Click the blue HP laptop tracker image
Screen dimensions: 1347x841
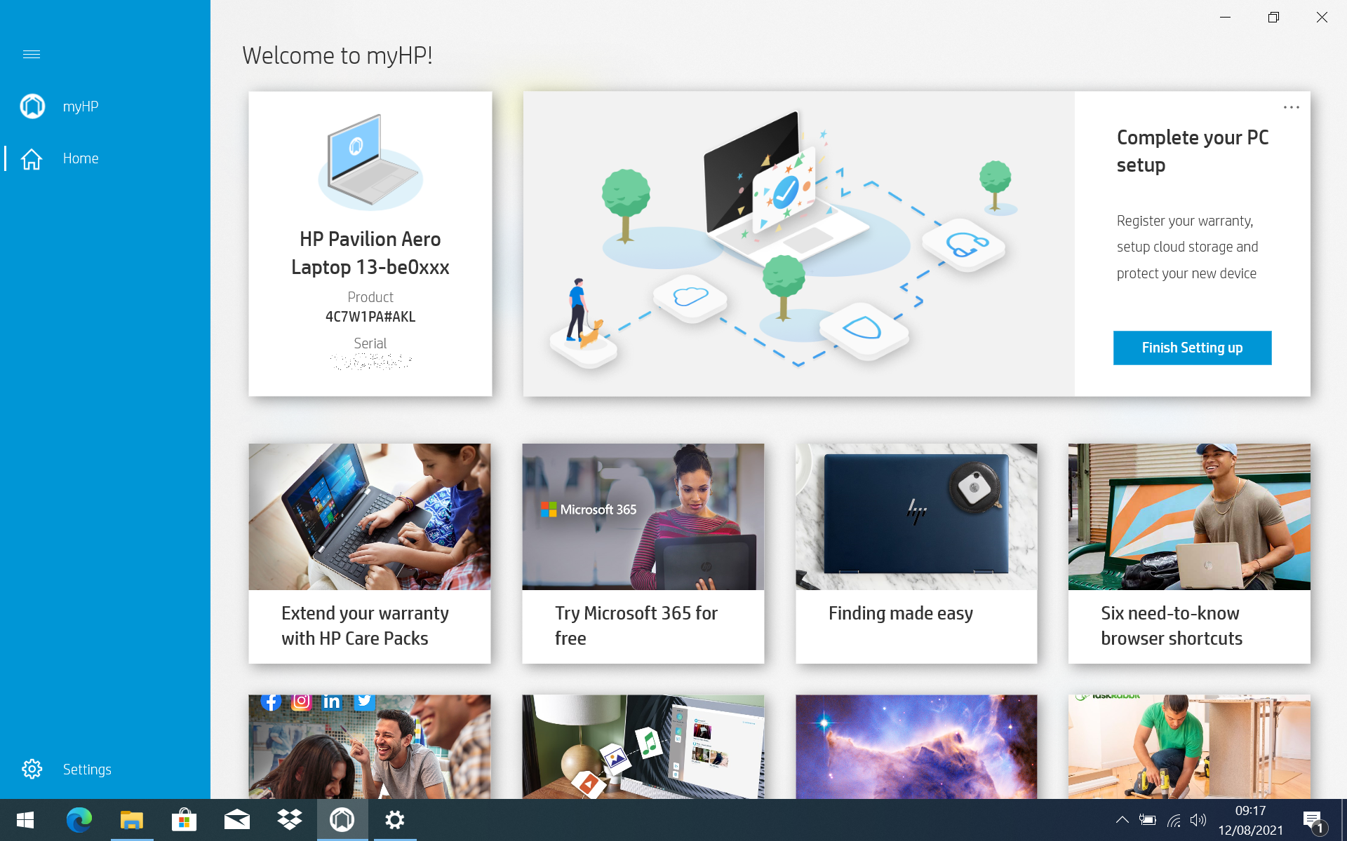tap(916, 517)
